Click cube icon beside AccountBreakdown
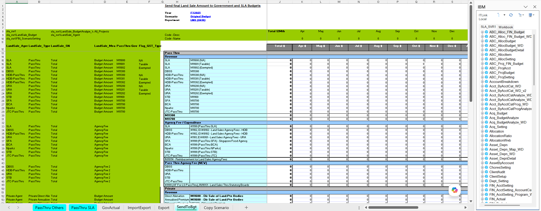Viewport: 541px width, 211px height. pyautogui.click(x=486, y=82)
